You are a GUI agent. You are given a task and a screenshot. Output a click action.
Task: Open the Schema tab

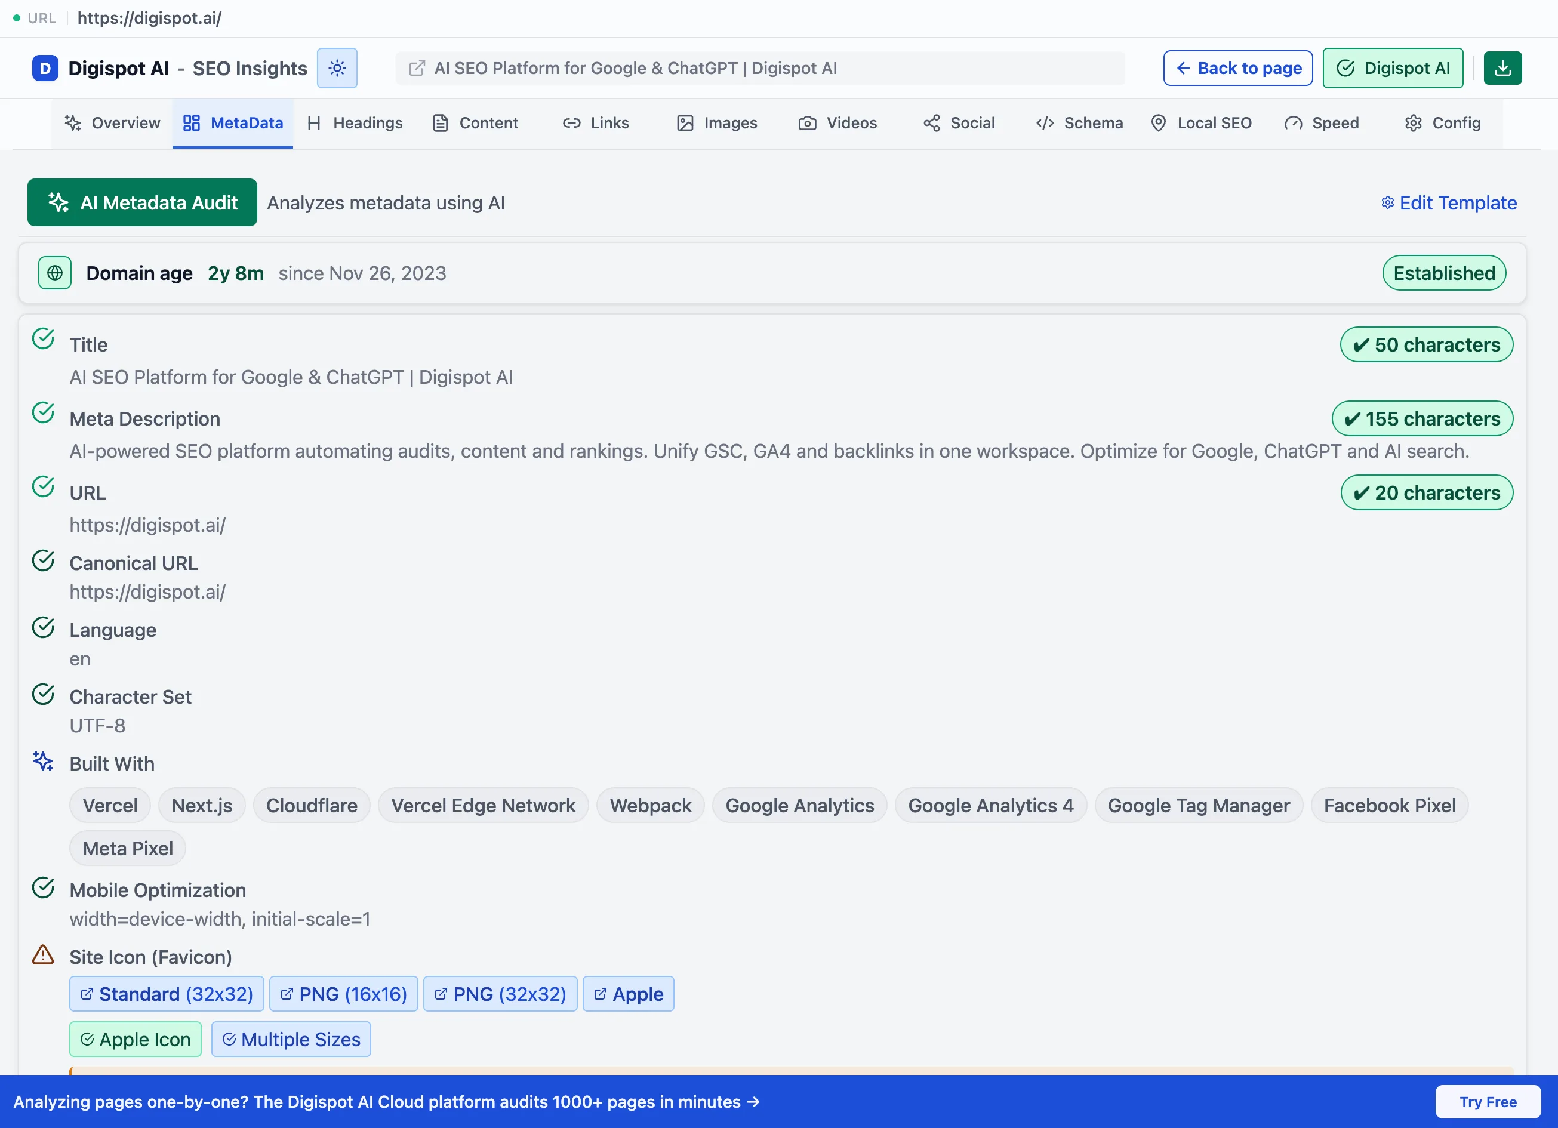click(x=1080, y=123)
